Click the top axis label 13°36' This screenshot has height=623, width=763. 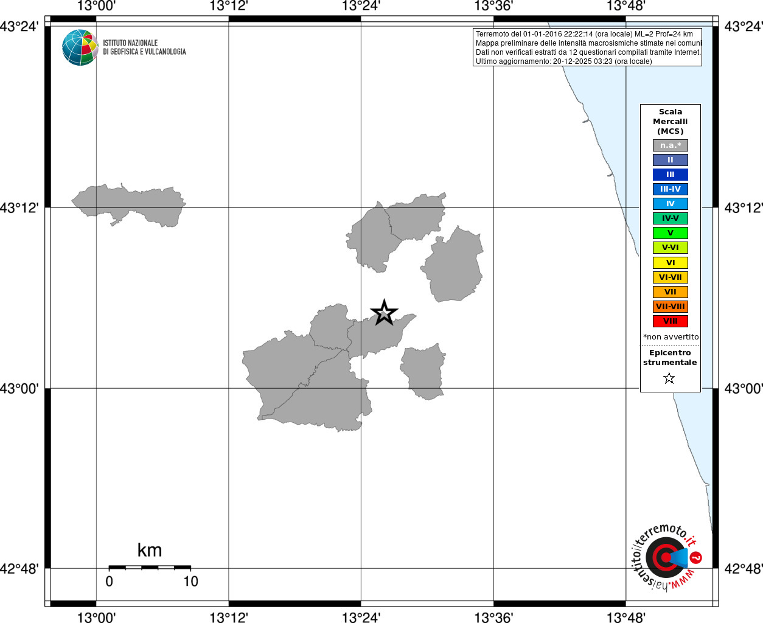[x=493, y=6]
